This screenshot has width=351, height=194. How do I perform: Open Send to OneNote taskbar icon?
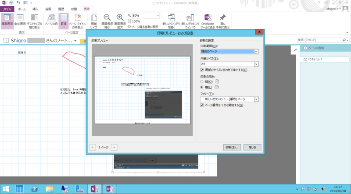[x=110, y=189]
